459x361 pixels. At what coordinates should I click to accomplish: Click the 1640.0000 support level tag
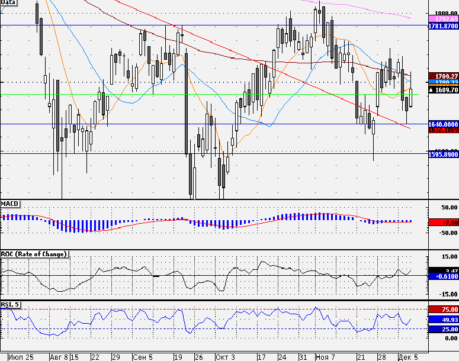(x=443, y=124)
